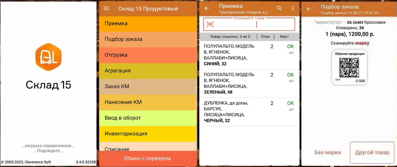Tap the Без марки button
The width and height of the screenshot is (397, 167).
[328, 152]
